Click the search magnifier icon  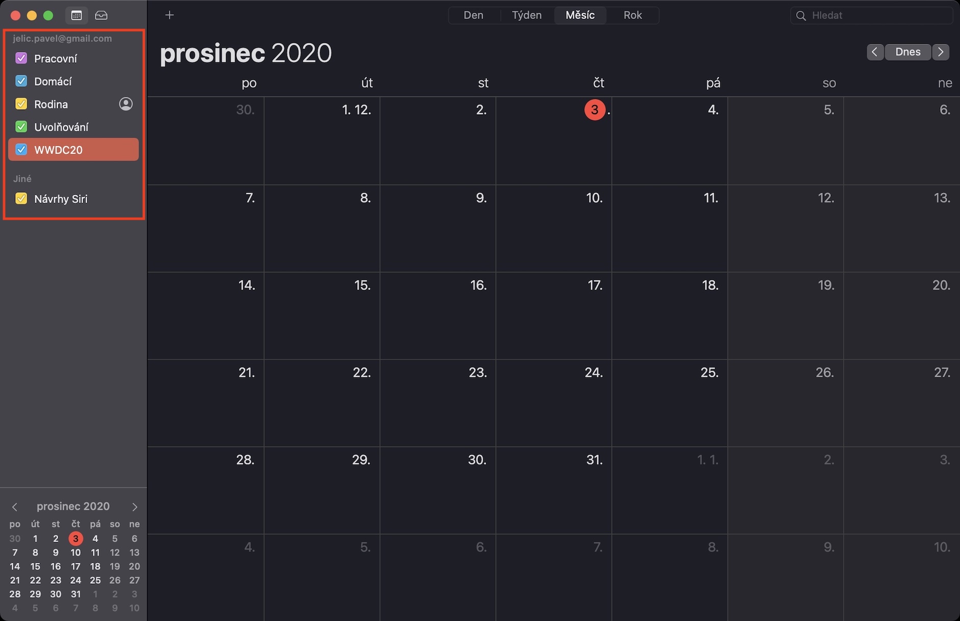801,16
